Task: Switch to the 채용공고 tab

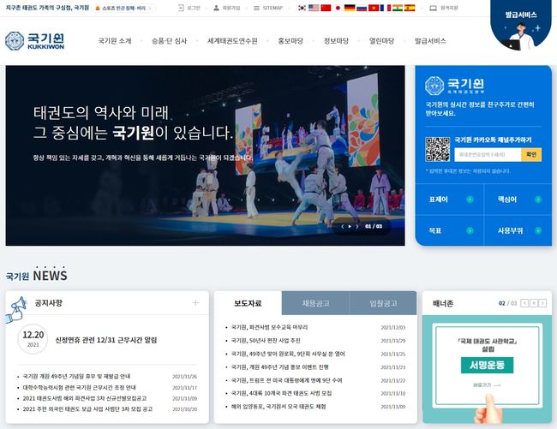Action: click(x=314, y=303)
